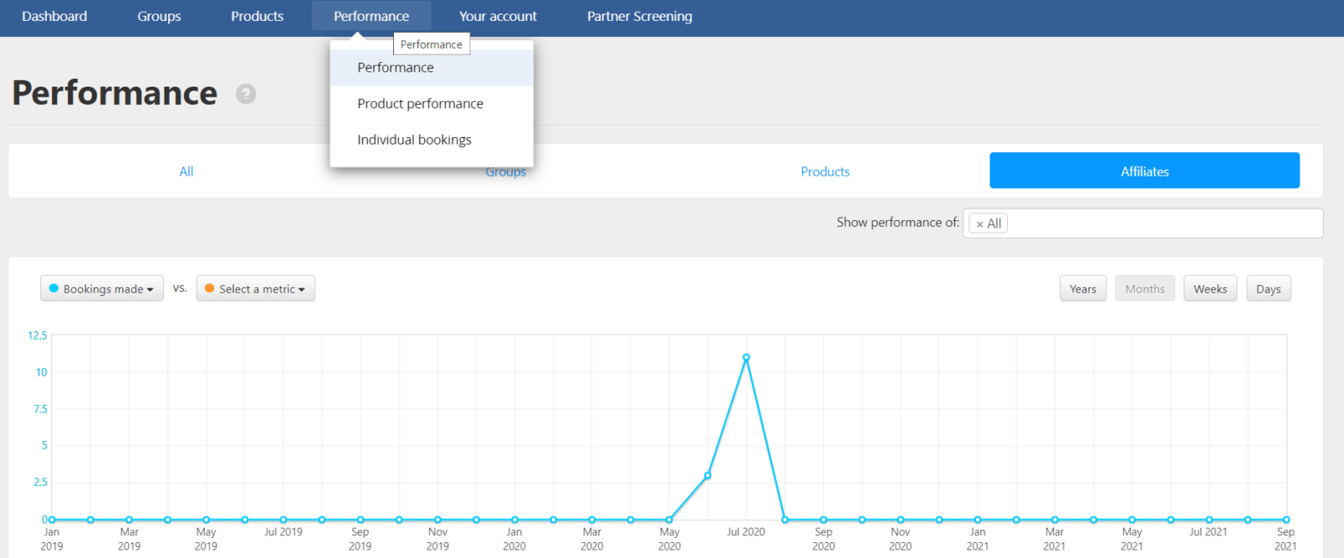Image resolution: width=1344 pixels, height=558 pixels.
Task: Remove the All filter tag
Action: tap(979, 224)
